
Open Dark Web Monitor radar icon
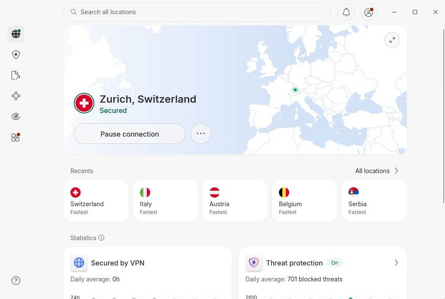point(16,116)
